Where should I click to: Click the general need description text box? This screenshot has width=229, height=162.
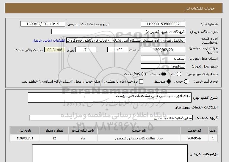click(x=110, y=97)
